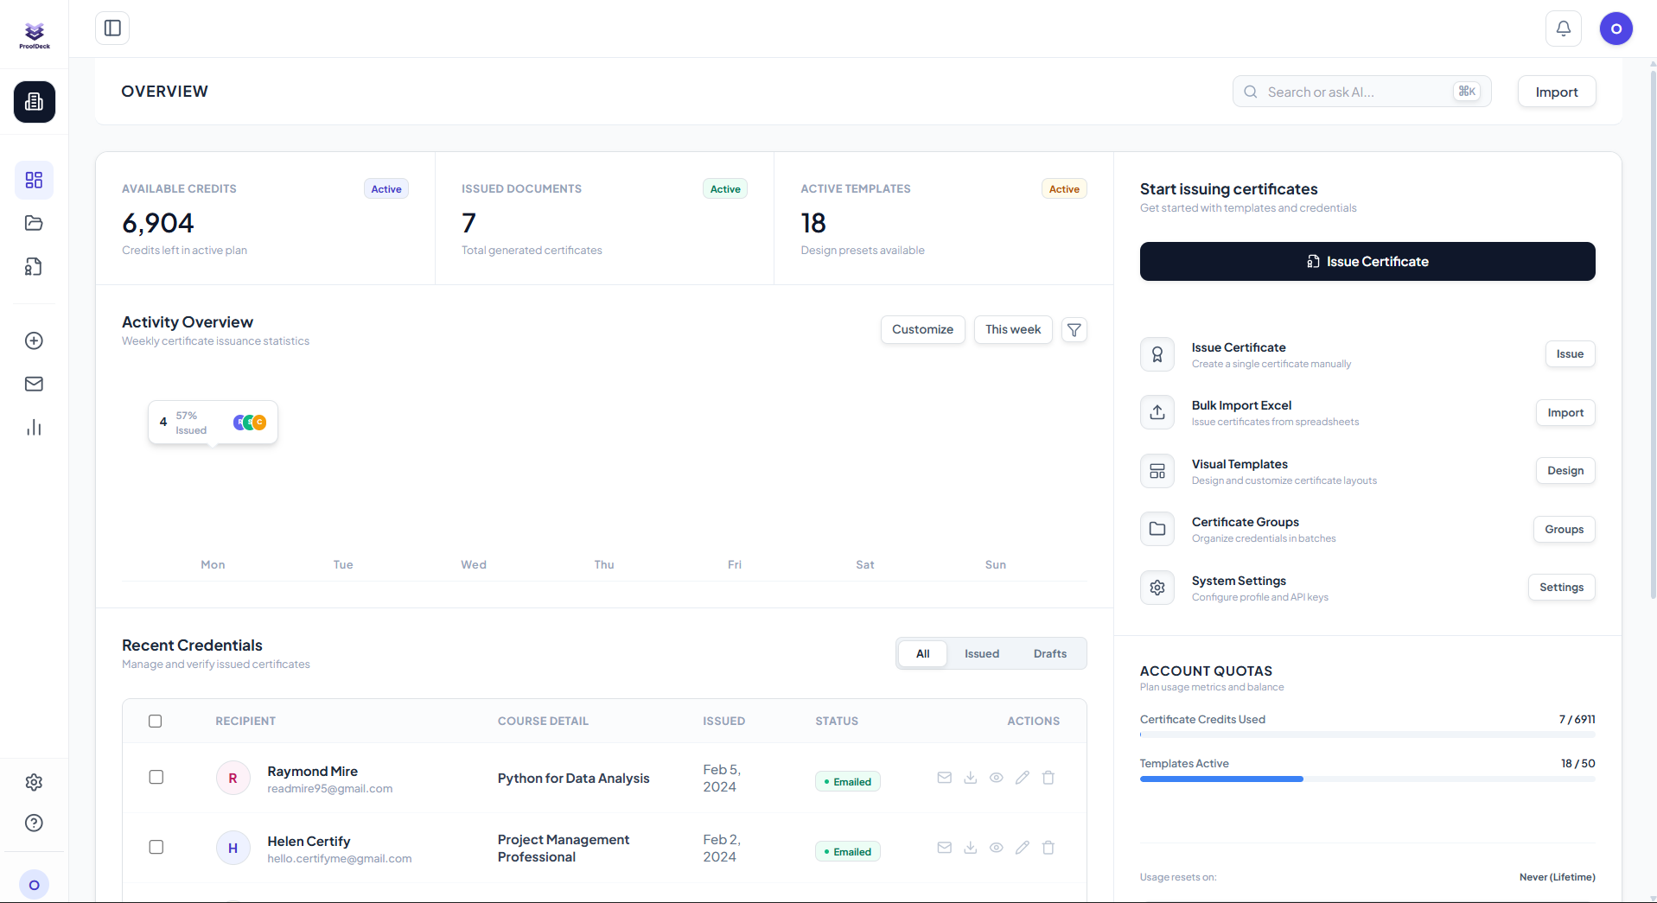
Task: Click the Certificate Credits Used progress bar
Action: [x=1367, y=734]
